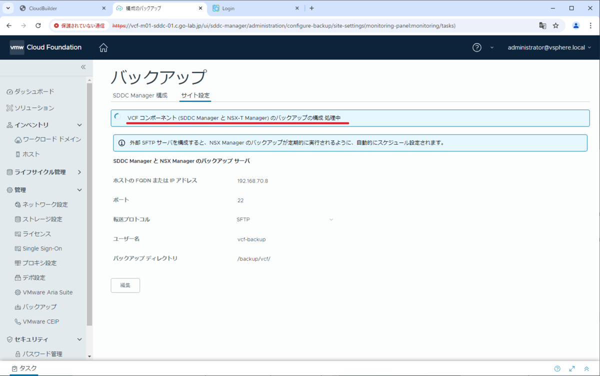Open the browser profile icon
The height and width of the screenshot is (376, 600).
pos(576,25)
